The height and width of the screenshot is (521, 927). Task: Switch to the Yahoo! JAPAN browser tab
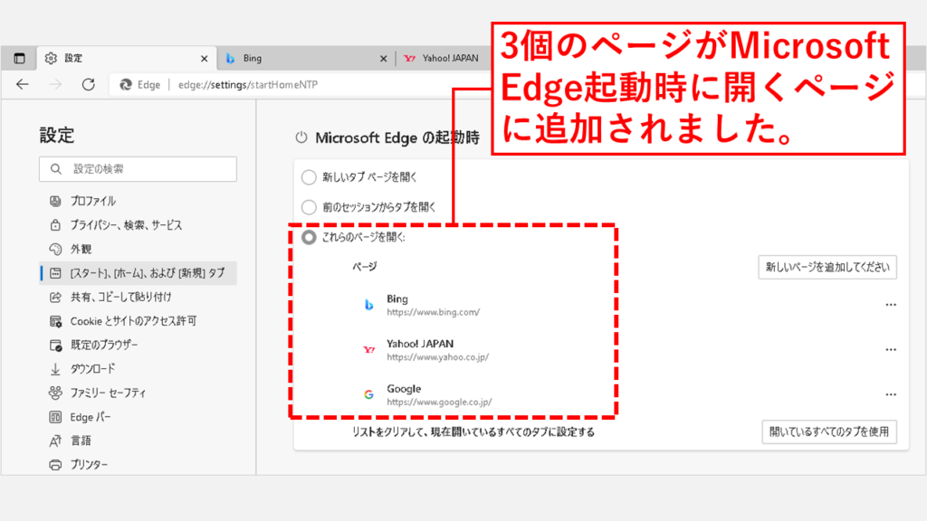click(444, 58)
